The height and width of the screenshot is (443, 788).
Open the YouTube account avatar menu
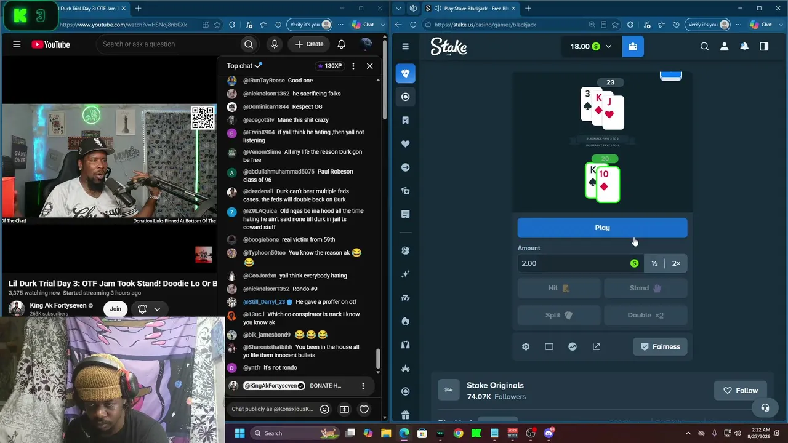pyautogui.click(x=366, y=44)
